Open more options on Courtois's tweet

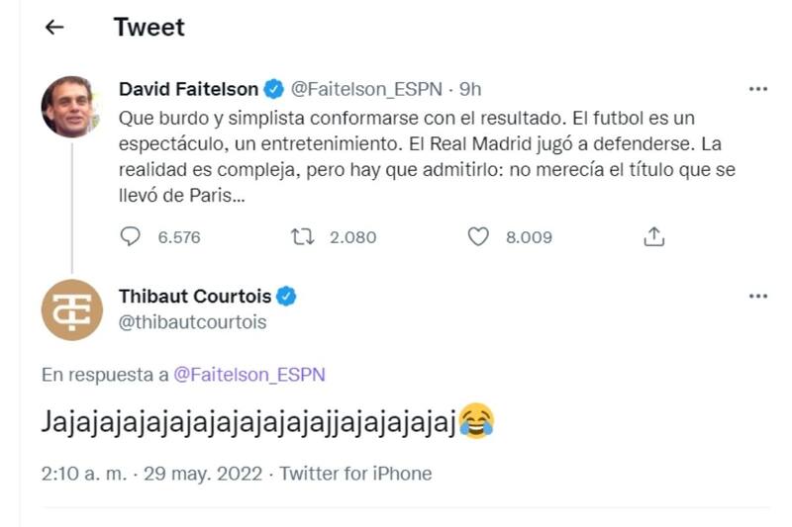[758, 296]
